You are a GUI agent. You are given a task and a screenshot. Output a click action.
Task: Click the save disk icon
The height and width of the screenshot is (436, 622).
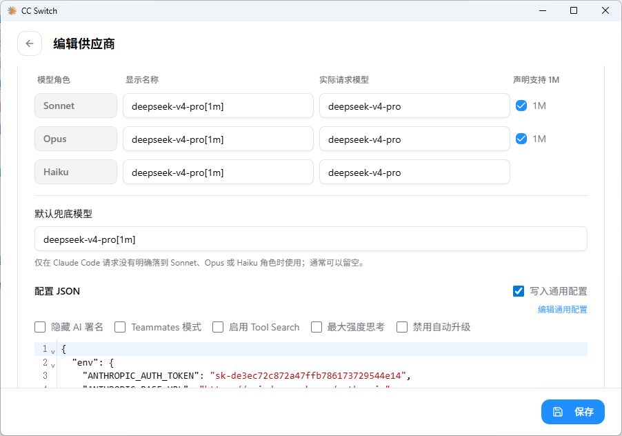(x=558, y=412)
